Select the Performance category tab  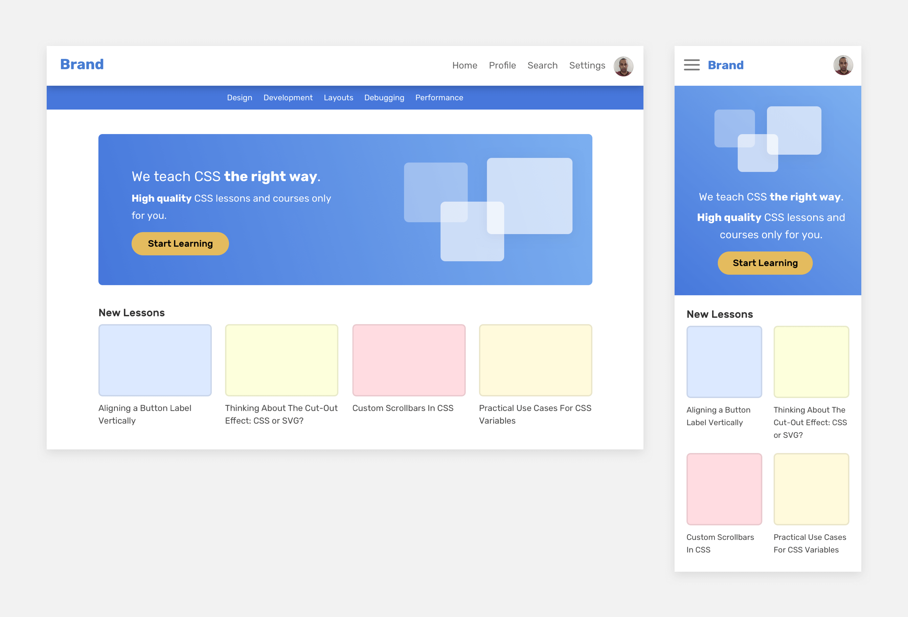(x=439, y=98)
